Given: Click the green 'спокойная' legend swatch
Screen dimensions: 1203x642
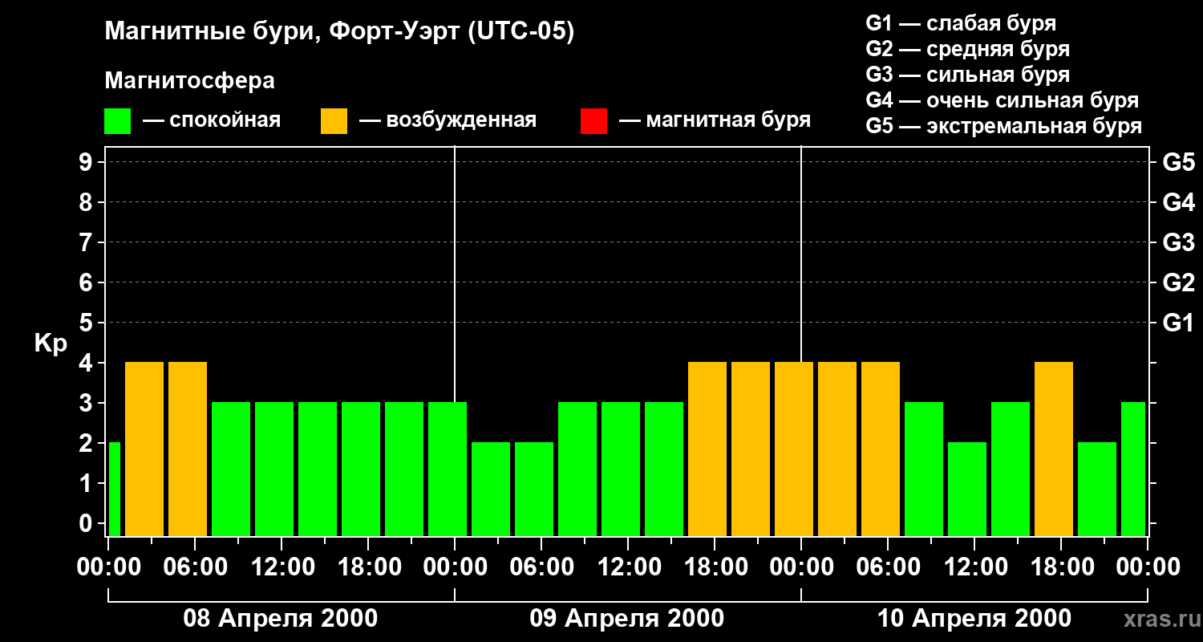Looking at the screenshot, I should click(117, 121).
